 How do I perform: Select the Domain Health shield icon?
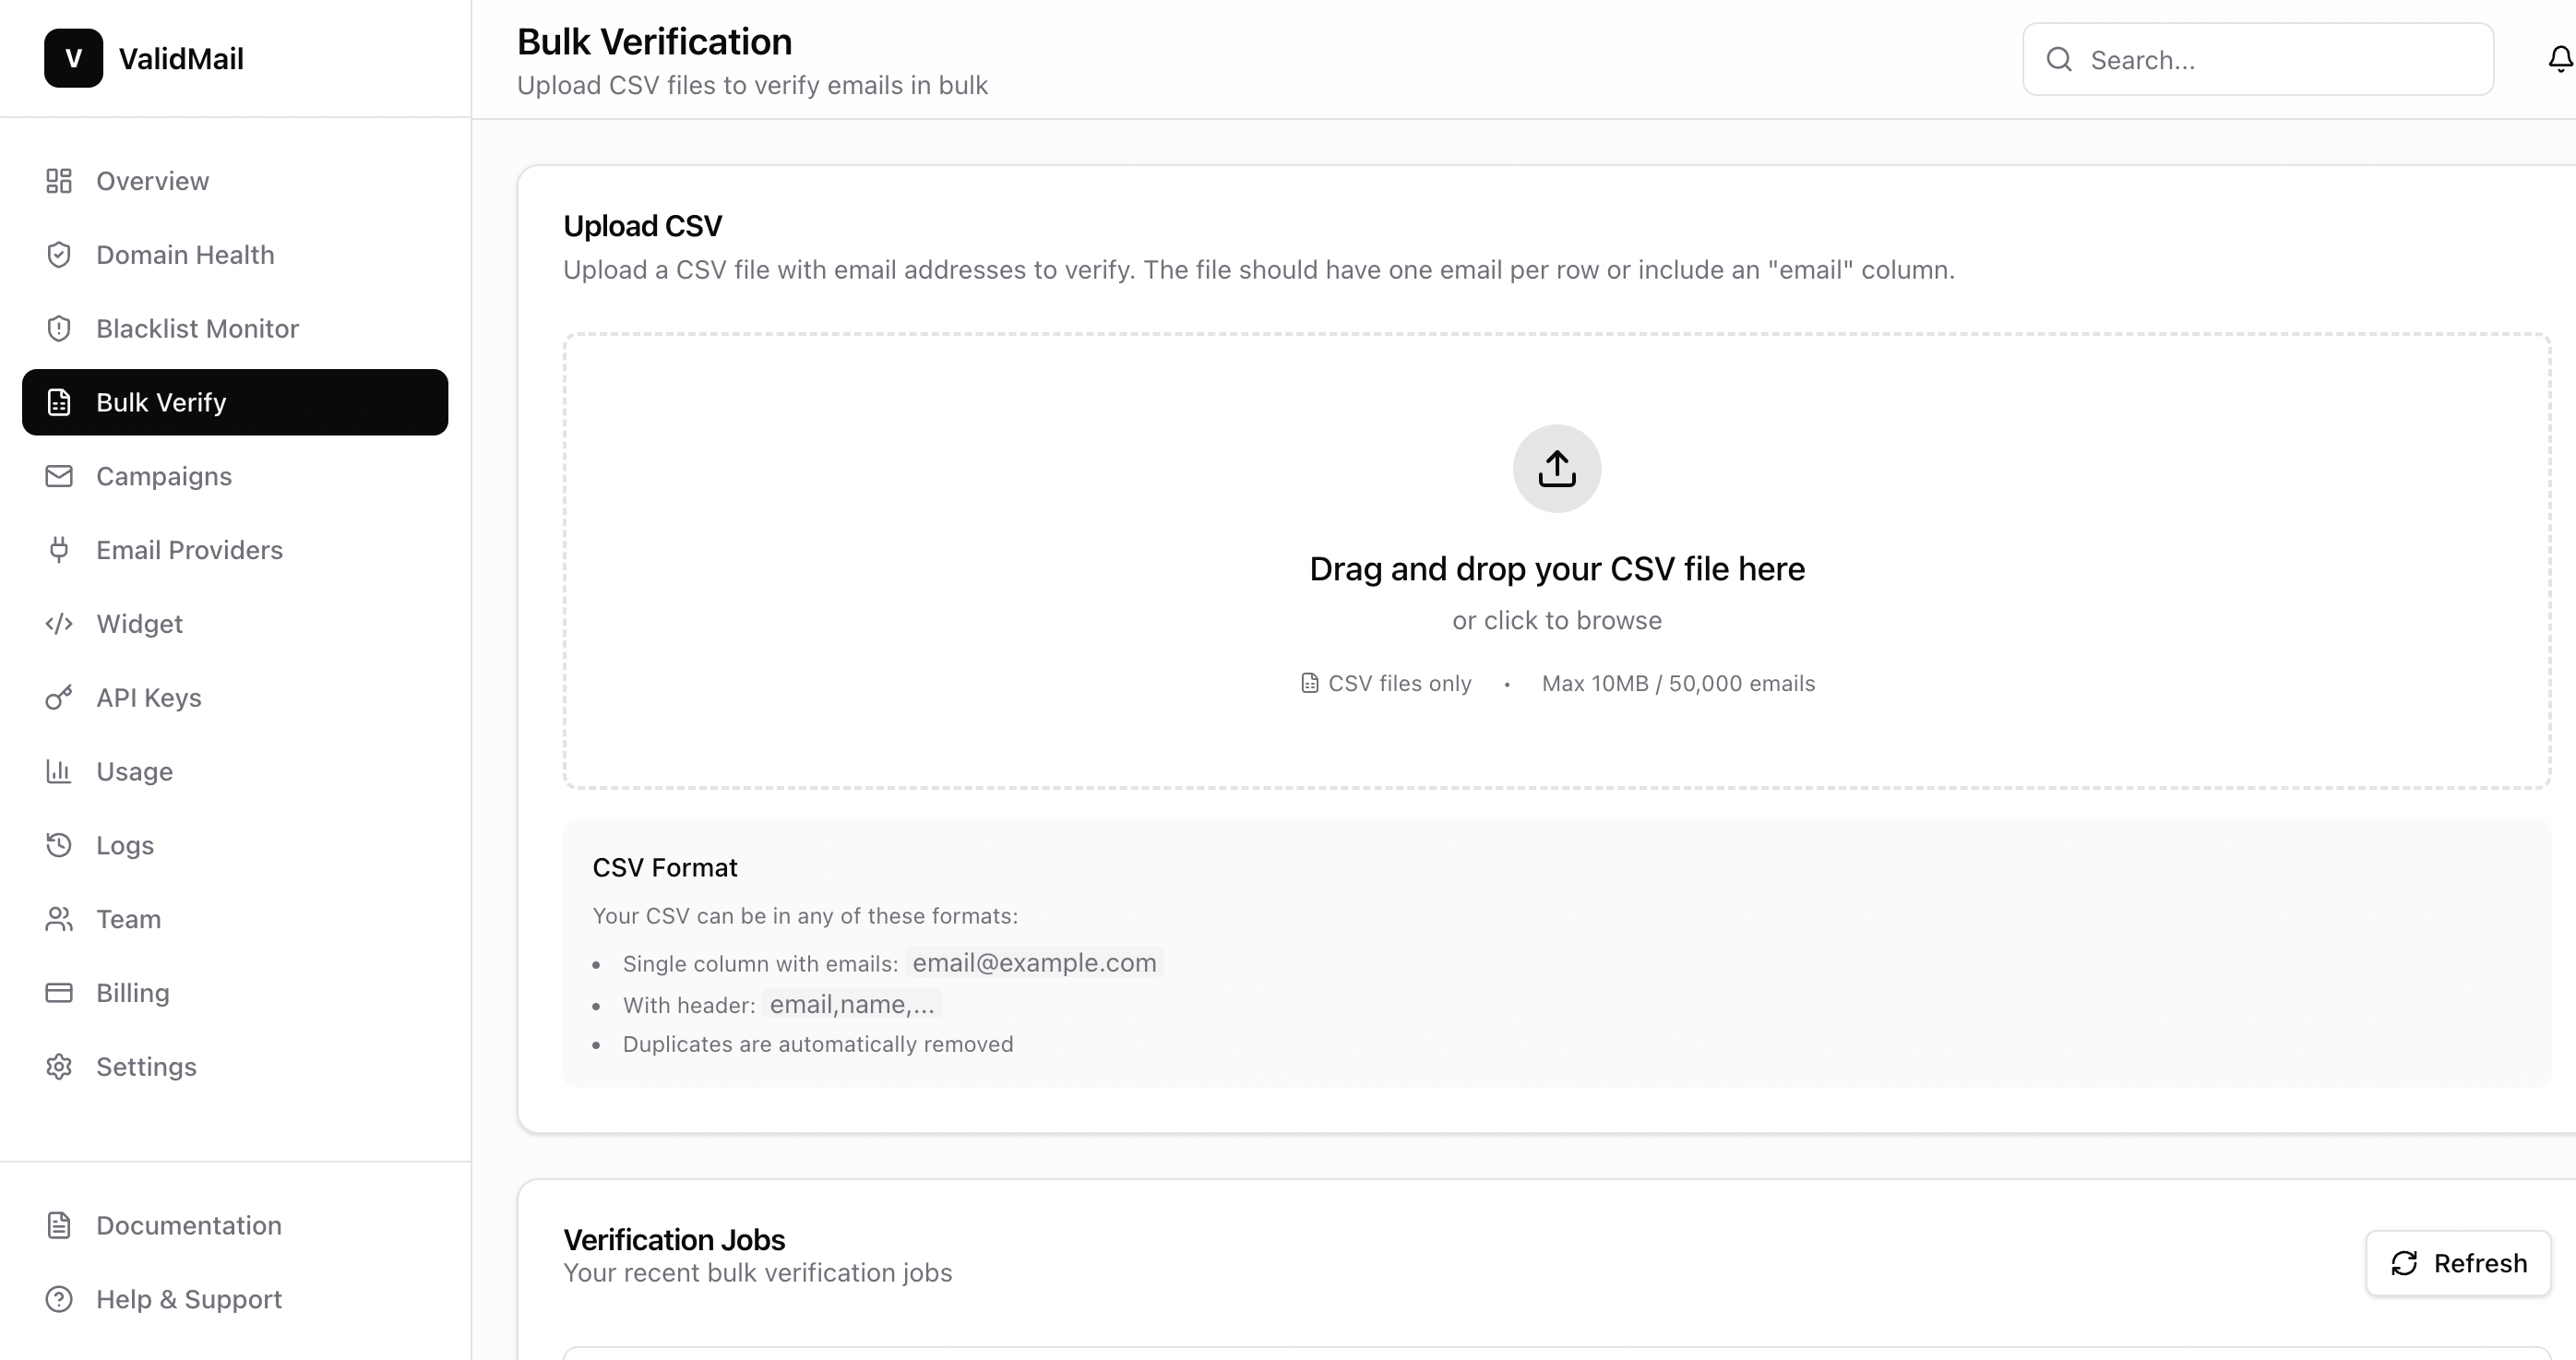point(58,255)
